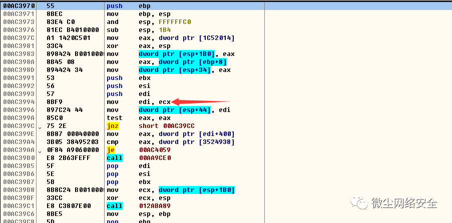Select hex bytes 0F84 A9060000
The image size is (452, 223).
[73, 150]
